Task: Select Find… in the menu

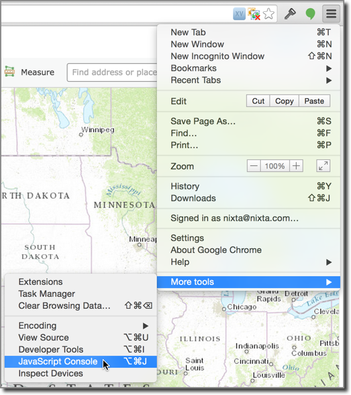Action: click(x=248, y=133)
